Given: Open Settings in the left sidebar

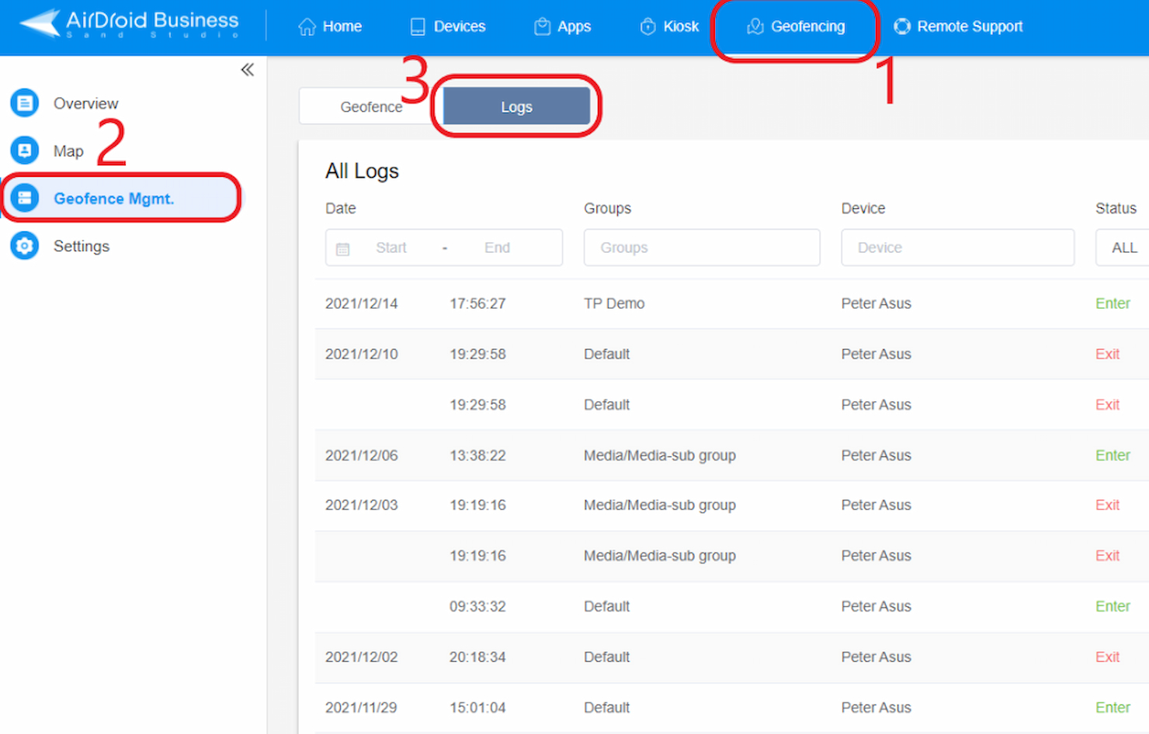Looking at the screenshot, I should coord(81,246).
